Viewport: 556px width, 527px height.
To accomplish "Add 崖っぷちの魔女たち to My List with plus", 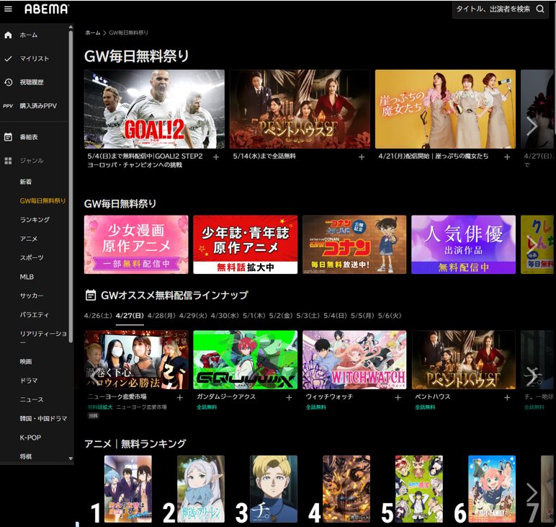I will coord(507,156).
